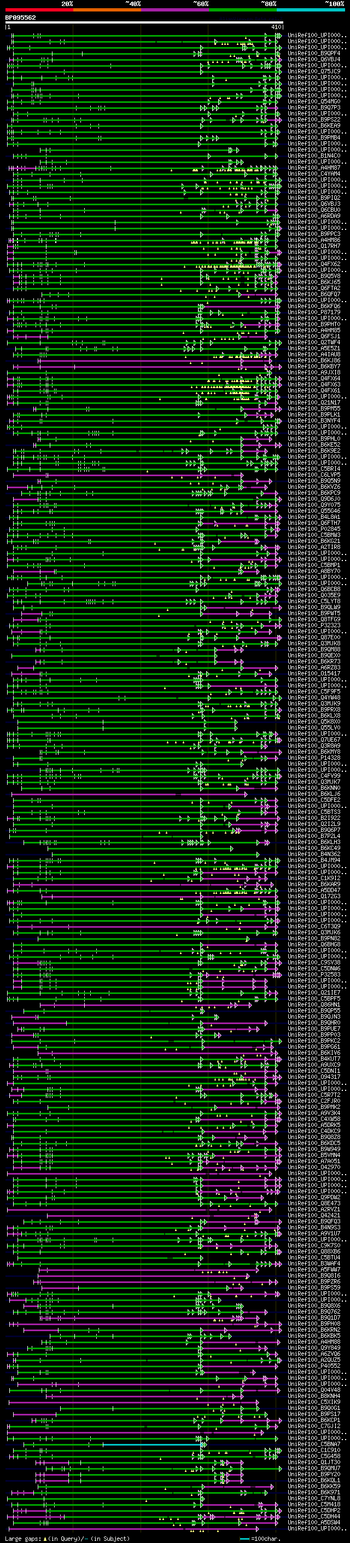Image resolution: width=350 pixels, height=1543 pixels.
Task: Select the UniRef100_P32583 label
Action: 314,974
